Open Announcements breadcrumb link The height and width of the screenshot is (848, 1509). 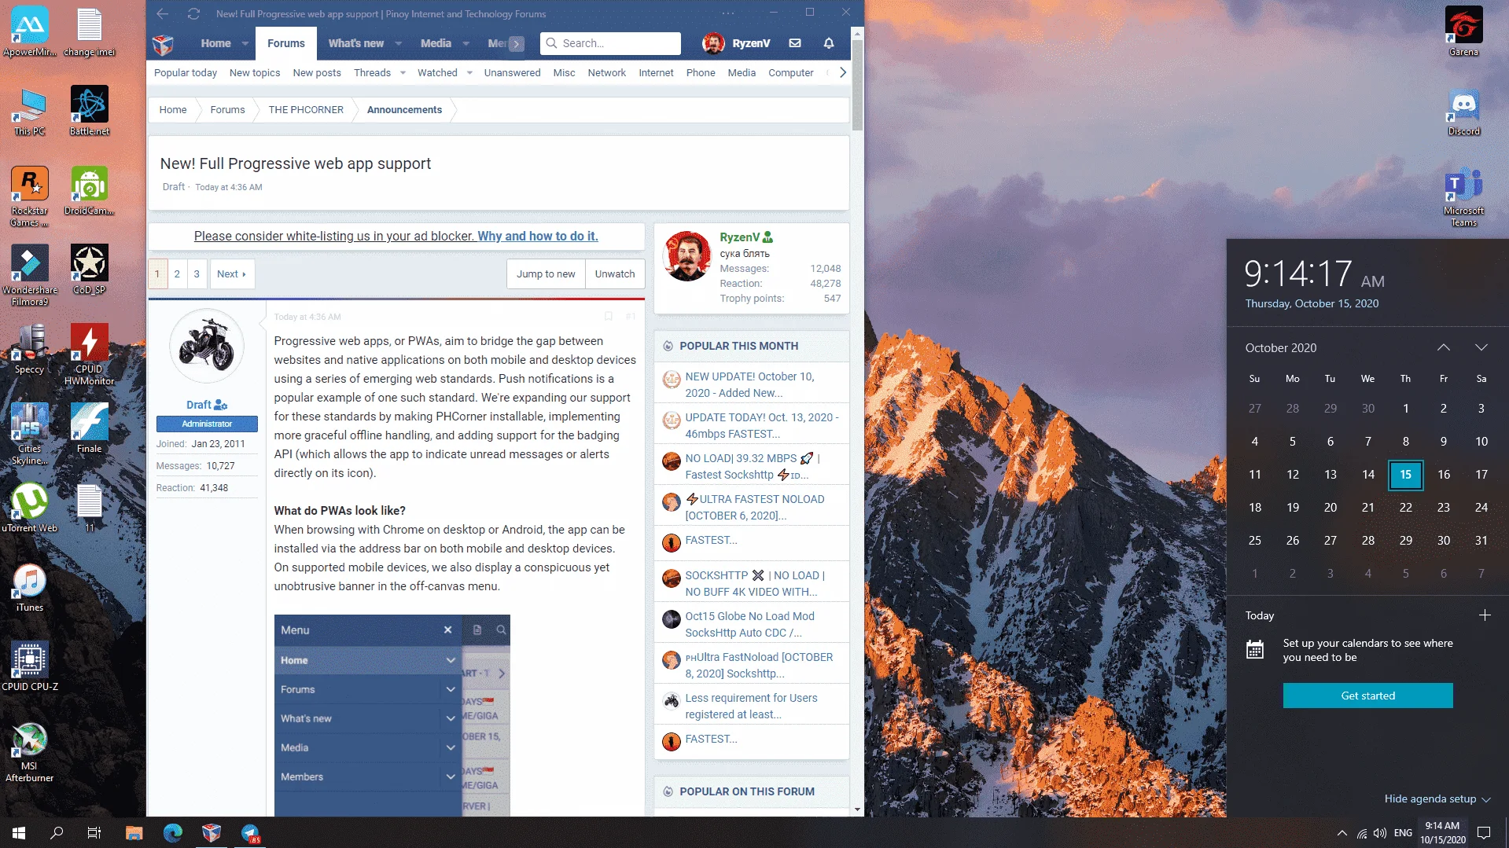click(404, 110)
